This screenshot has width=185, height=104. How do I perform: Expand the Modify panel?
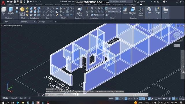(x=65, y=18)
